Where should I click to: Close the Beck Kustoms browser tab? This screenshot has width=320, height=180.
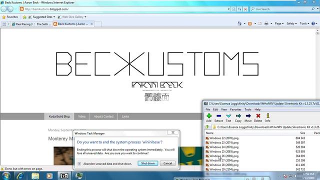point(91,24)
